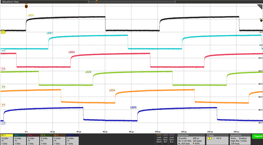The image size is (263, 145).
Task: Open the Trigger settings badge
Action: (x=217, y=139)
